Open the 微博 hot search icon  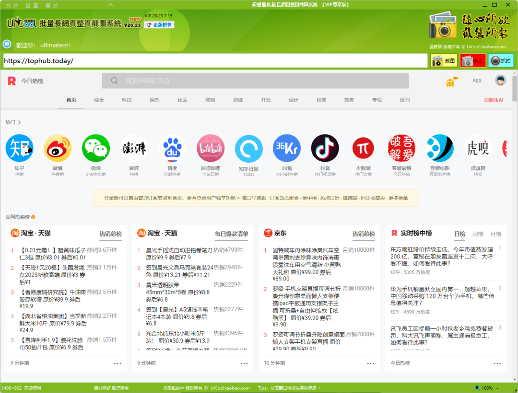(58, 148)
